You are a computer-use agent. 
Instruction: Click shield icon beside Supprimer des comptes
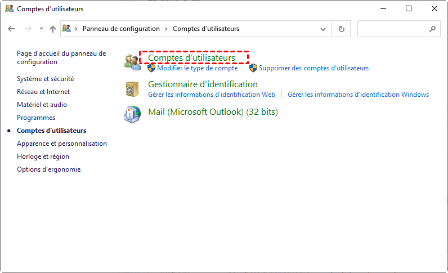(x=253, y=68)
